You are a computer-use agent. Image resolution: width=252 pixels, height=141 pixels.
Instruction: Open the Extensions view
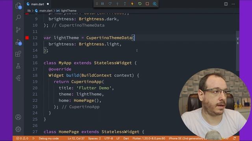point(19,54)
